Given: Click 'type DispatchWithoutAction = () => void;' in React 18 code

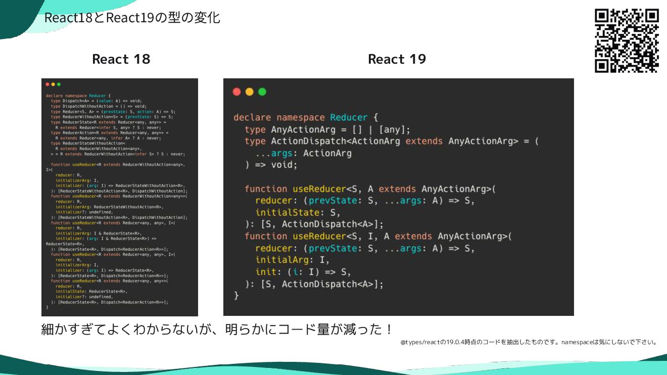Looking at the screenshot, I should (x=99, y=106).
